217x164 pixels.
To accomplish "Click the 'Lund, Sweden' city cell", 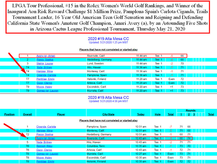I will click(x=95, y=64).
